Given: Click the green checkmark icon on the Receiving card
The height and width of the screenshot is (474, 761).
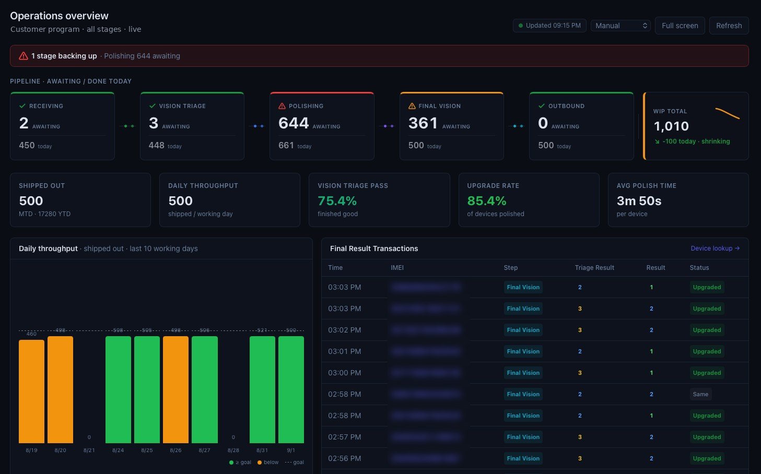Looking at the screenshot, I should pos(22,106).
